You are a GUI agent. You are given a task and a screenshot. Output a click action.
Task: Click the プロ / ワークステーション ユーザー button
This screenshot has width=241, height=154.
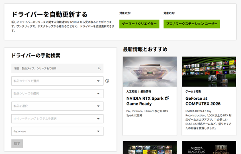[x=192, y=24]
